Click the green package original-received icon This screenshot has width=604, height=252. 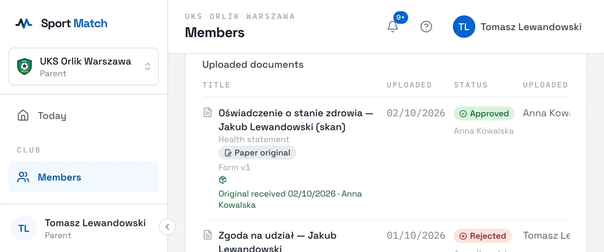(222, 180)
